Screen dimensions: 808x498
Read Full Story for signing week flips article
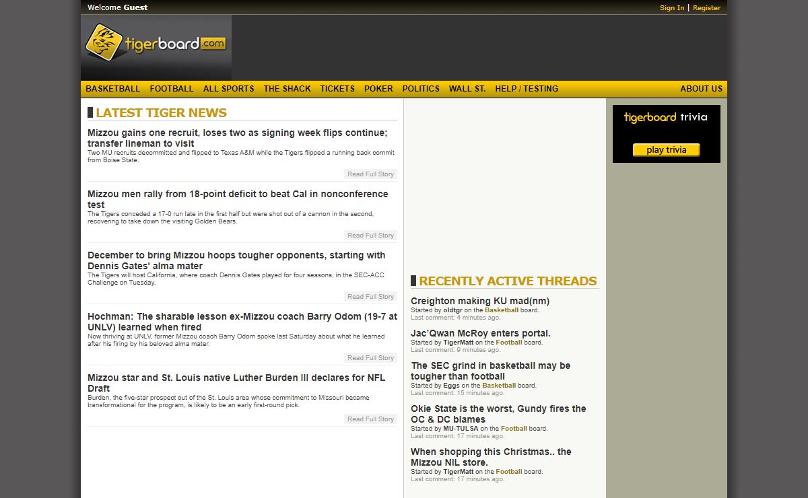coord(370,174)
